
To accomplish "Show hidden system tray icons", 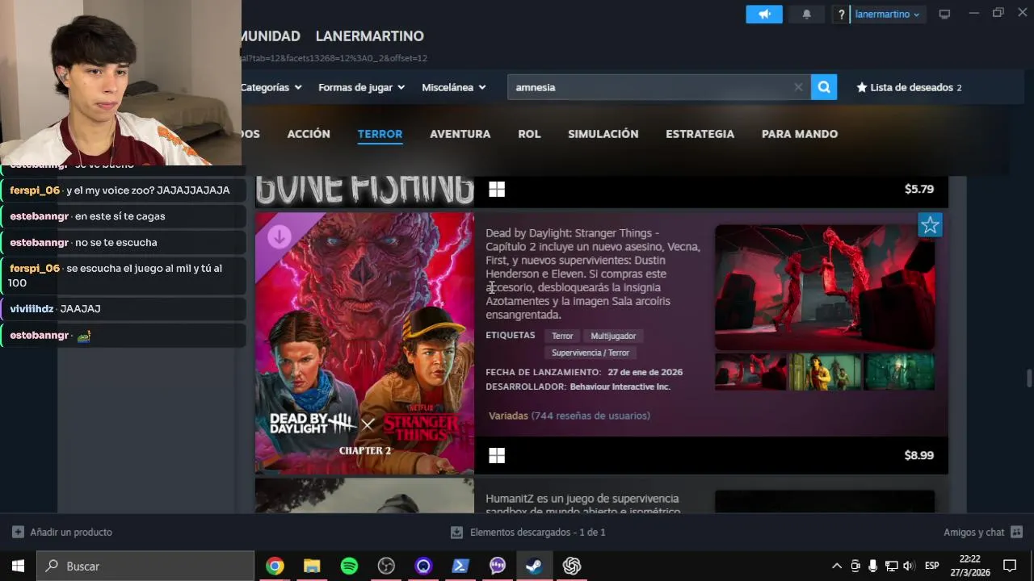I will (836, 566).
